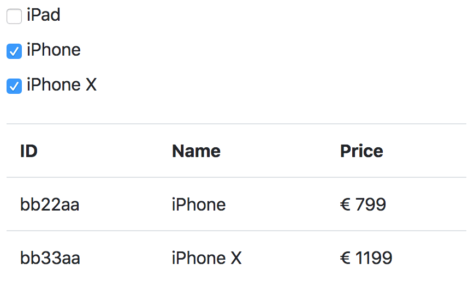Uncheck the iPhone checkbox box

click(x=14, y=51)
